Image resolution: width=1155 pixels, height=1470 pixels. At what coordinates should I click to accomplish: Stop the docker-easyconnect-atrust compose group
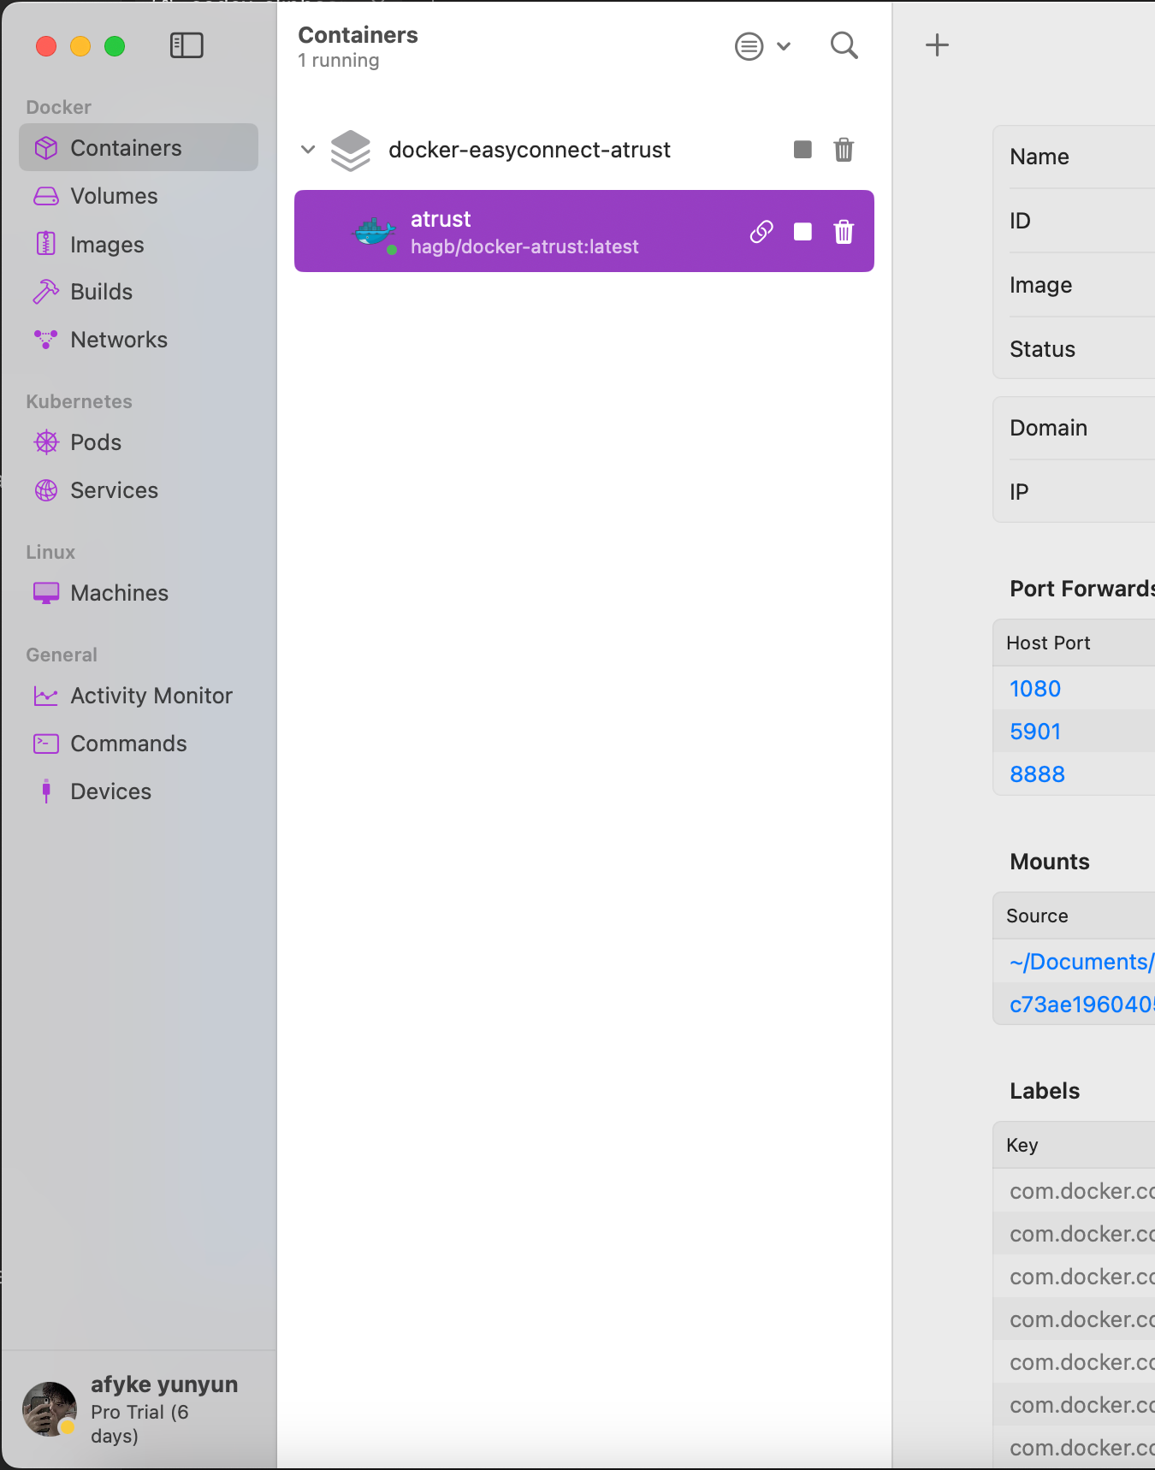click(803, 150)
